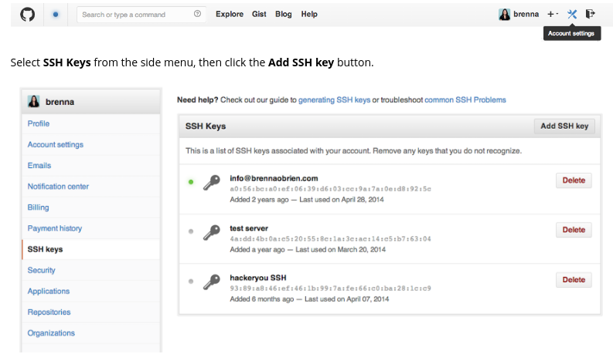Click key icon for hackeryou SSH
Screen dimensions: 613x354
(x=211, y=282)
